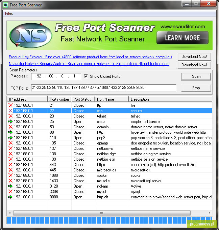Click green open arrow icon for port 25

(10, 122)
